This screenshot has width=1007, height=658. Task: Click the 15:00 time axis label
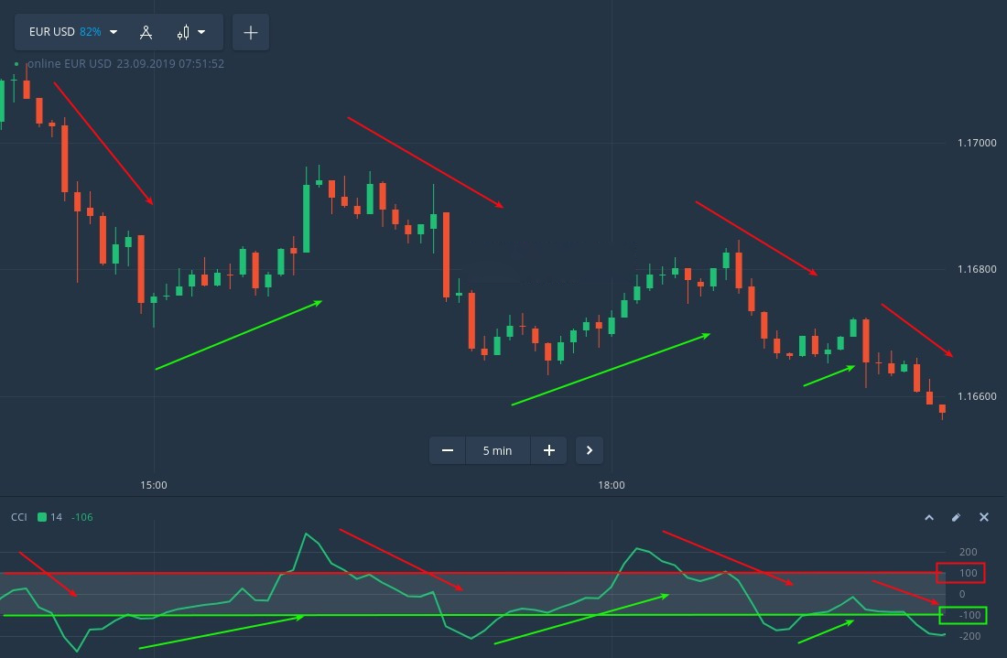point(154,485)
